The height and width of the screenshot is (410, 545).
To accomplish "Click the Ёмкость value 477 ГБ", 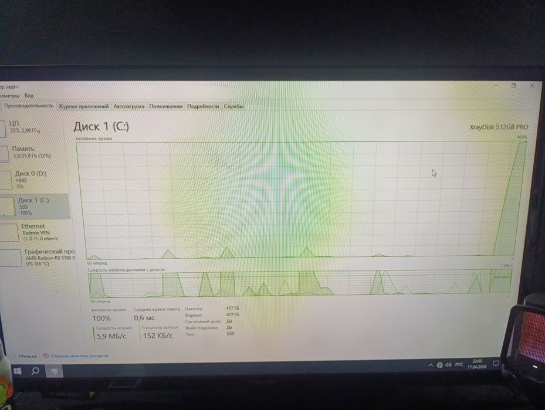I will tap(232, 308).
